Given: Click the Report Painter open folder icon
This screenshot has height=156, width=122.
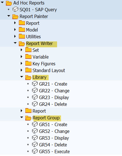Looking at the screenshot, I should tap(15, 17).
